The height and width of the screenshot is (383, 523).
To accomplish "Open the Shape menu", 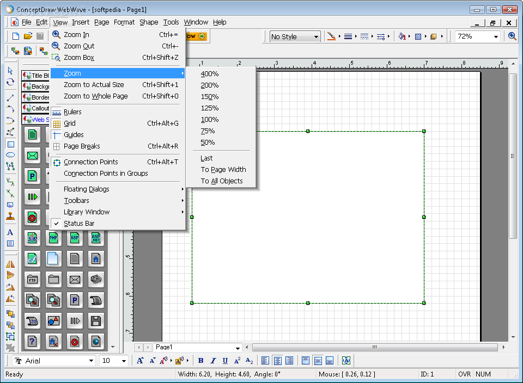I will 149,22.
